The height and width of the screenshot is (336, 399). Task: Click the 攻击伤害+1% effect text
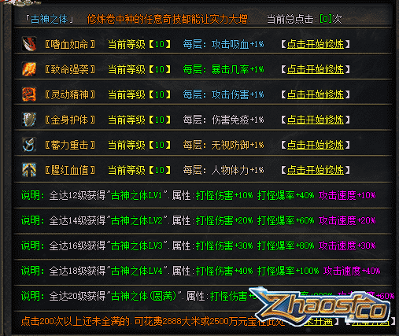tap(238, 94)
